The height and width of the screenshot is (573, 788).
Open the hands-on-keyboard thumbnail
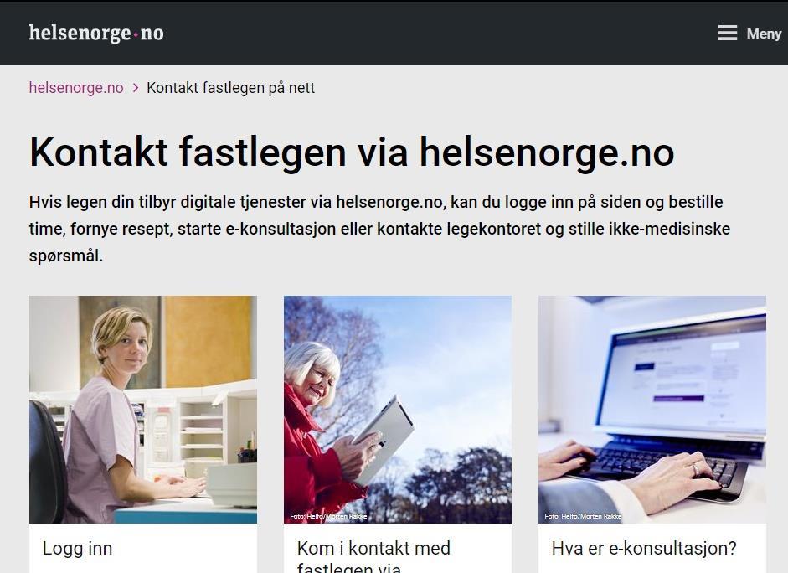coord(652,409)
